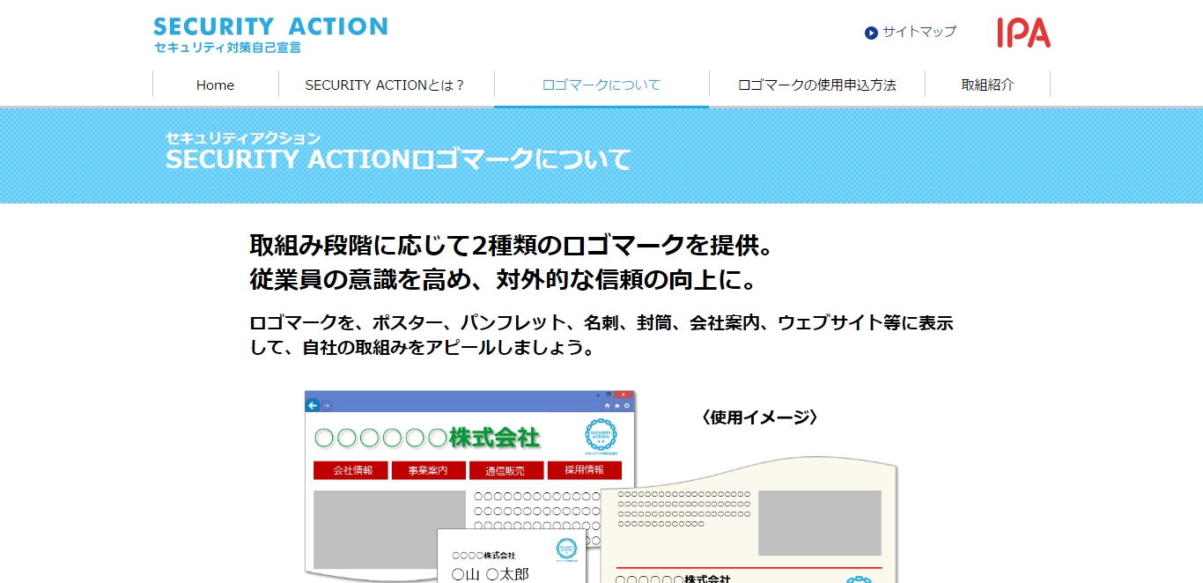Click the name ○山 ○太郎 on the business card

(491, 574)
